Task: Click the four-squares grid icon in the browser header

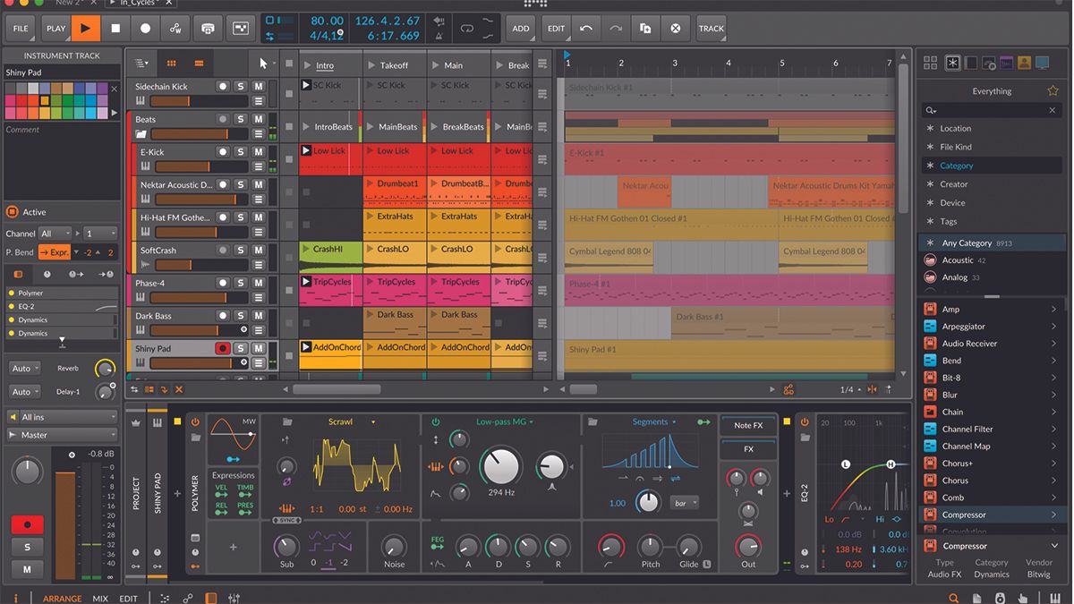Action: (x=930, y=63)
